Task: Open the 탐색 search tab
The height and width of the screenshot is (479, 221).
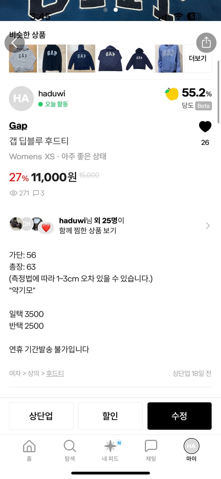Action: click(x=70, y=450)
